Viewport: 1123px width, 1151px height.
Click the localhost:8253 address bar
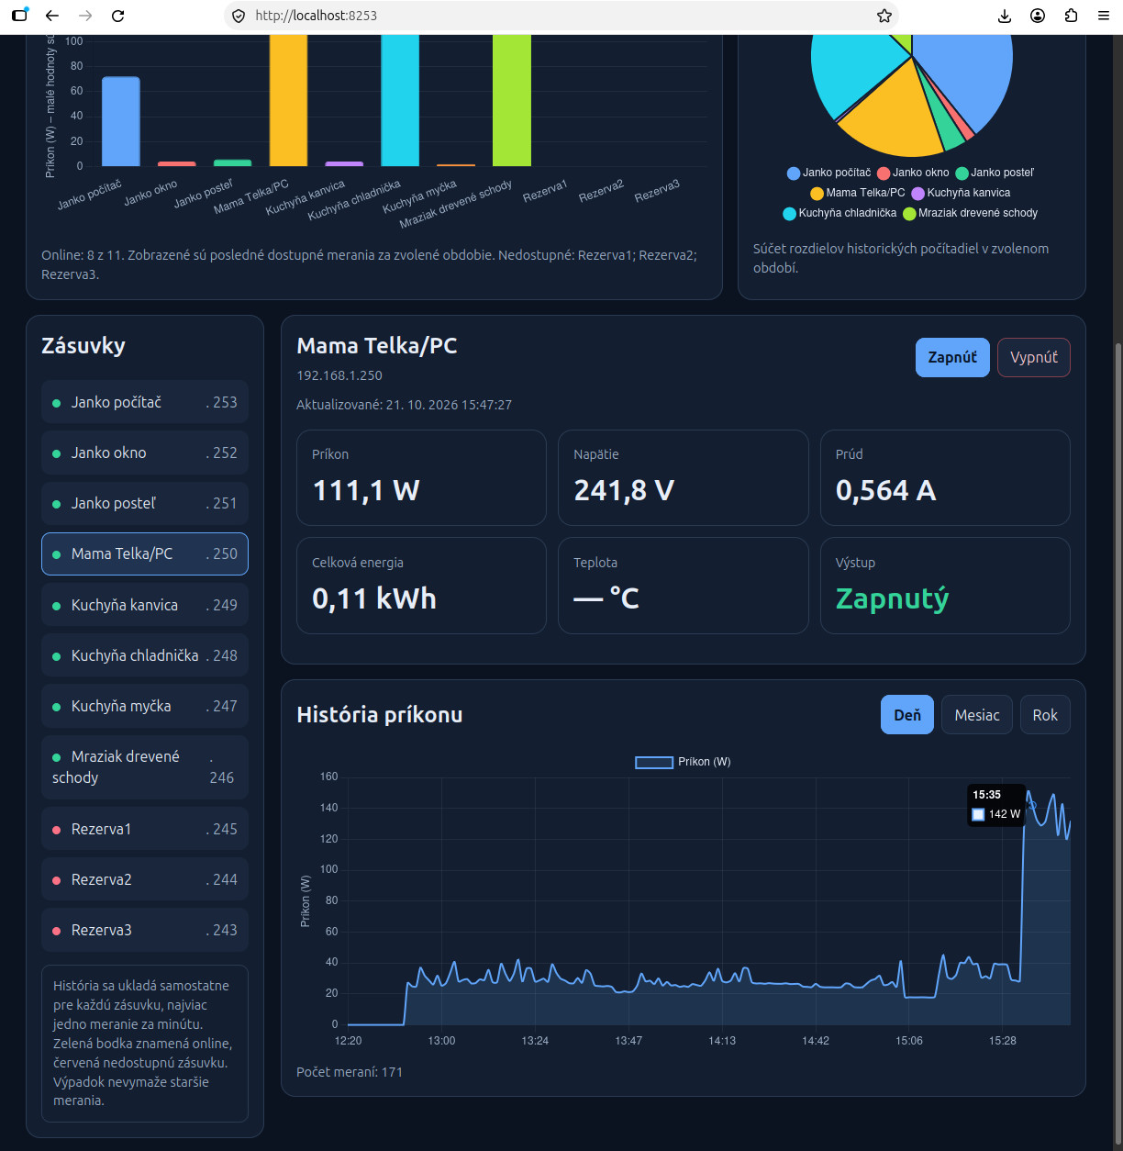(x=561, y=16)
